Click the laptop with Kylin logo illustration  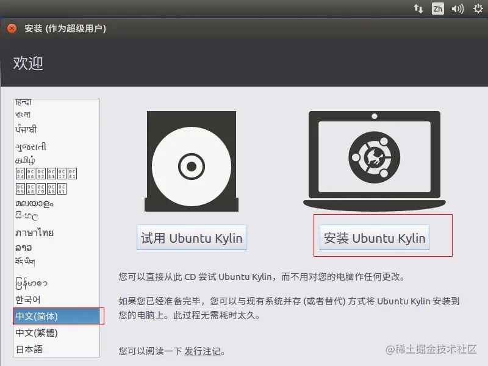coord(375,160)
